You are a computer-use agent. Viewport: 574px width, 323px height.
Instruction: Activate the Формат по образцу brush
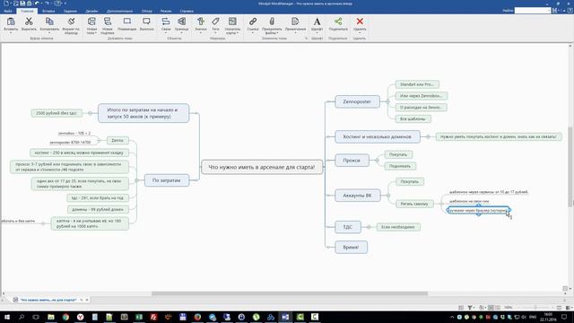71,22
